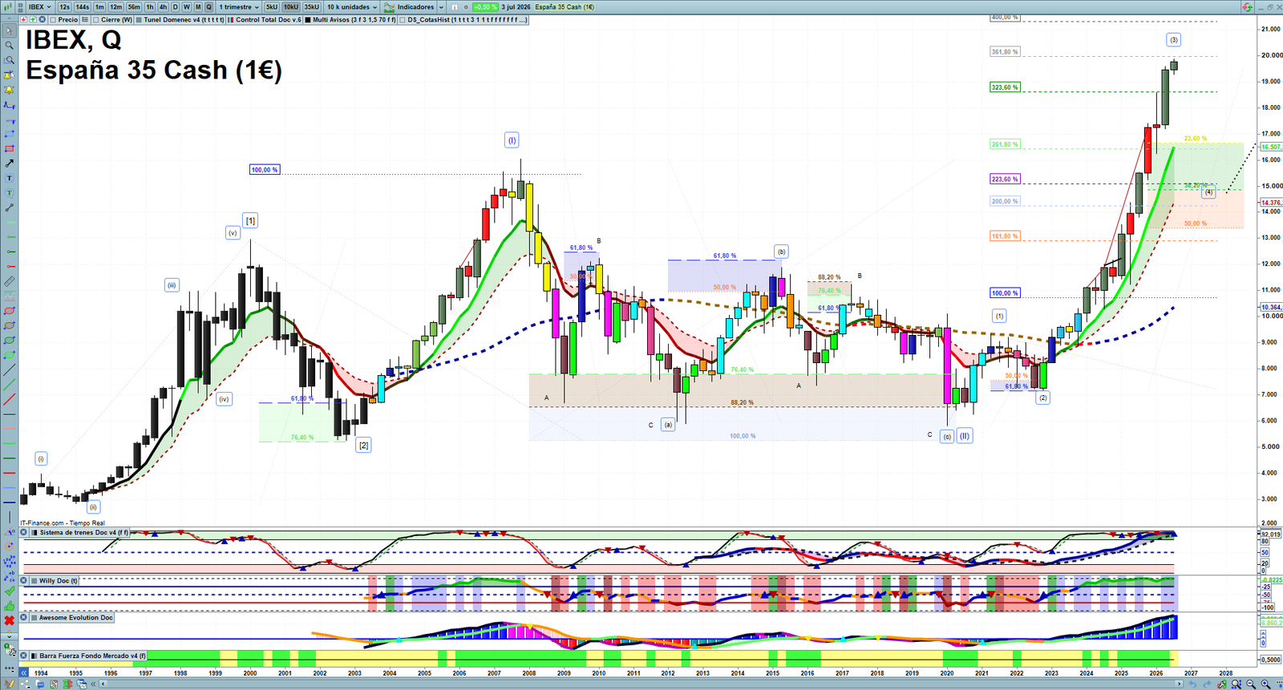Select the red diagonal line tool

[10, 399]
